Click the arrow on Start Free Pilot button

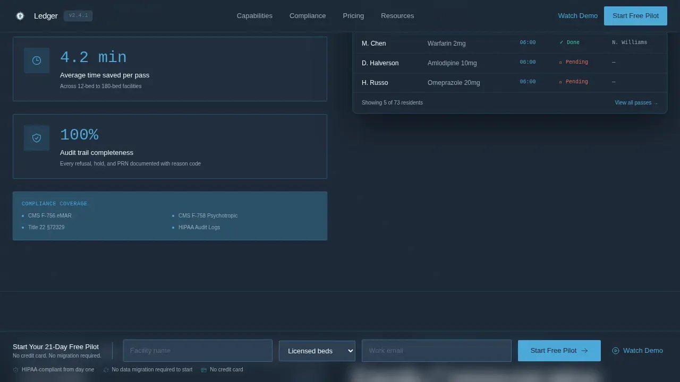coord(585,351)
